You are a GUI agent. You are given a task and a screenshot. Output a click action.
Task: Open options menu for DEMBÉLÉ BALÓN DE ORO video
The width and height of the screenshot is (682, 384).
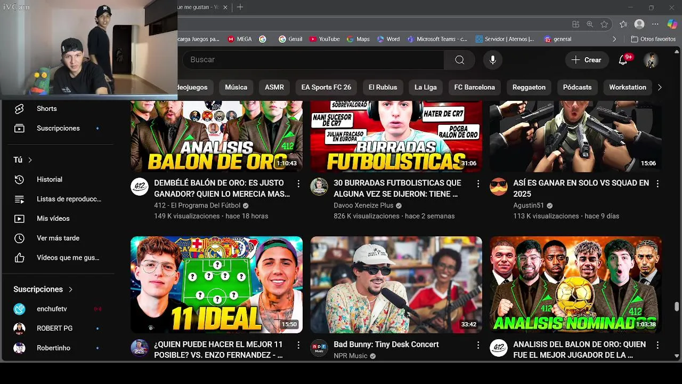point(298,183)
